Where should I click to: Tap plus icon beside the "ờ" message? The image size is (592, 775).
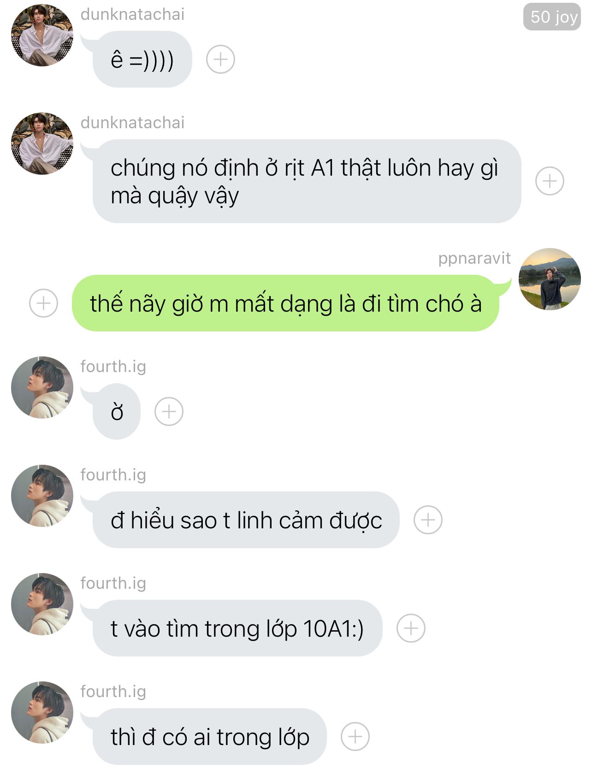[x=169, y=412]
